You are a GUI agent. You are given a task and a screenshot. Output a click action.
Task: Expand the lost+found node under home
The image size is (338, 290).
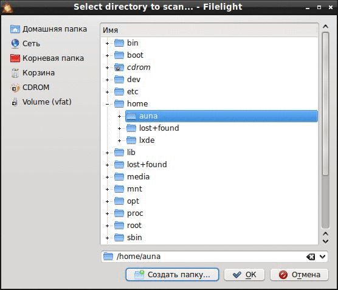click(119, 129)
